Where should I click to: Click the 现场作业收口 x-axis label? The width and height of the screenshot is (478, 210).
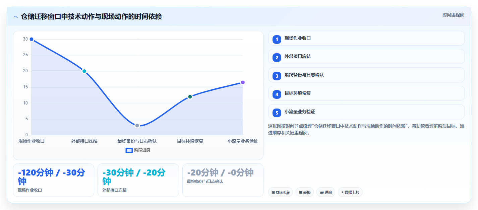32,141
